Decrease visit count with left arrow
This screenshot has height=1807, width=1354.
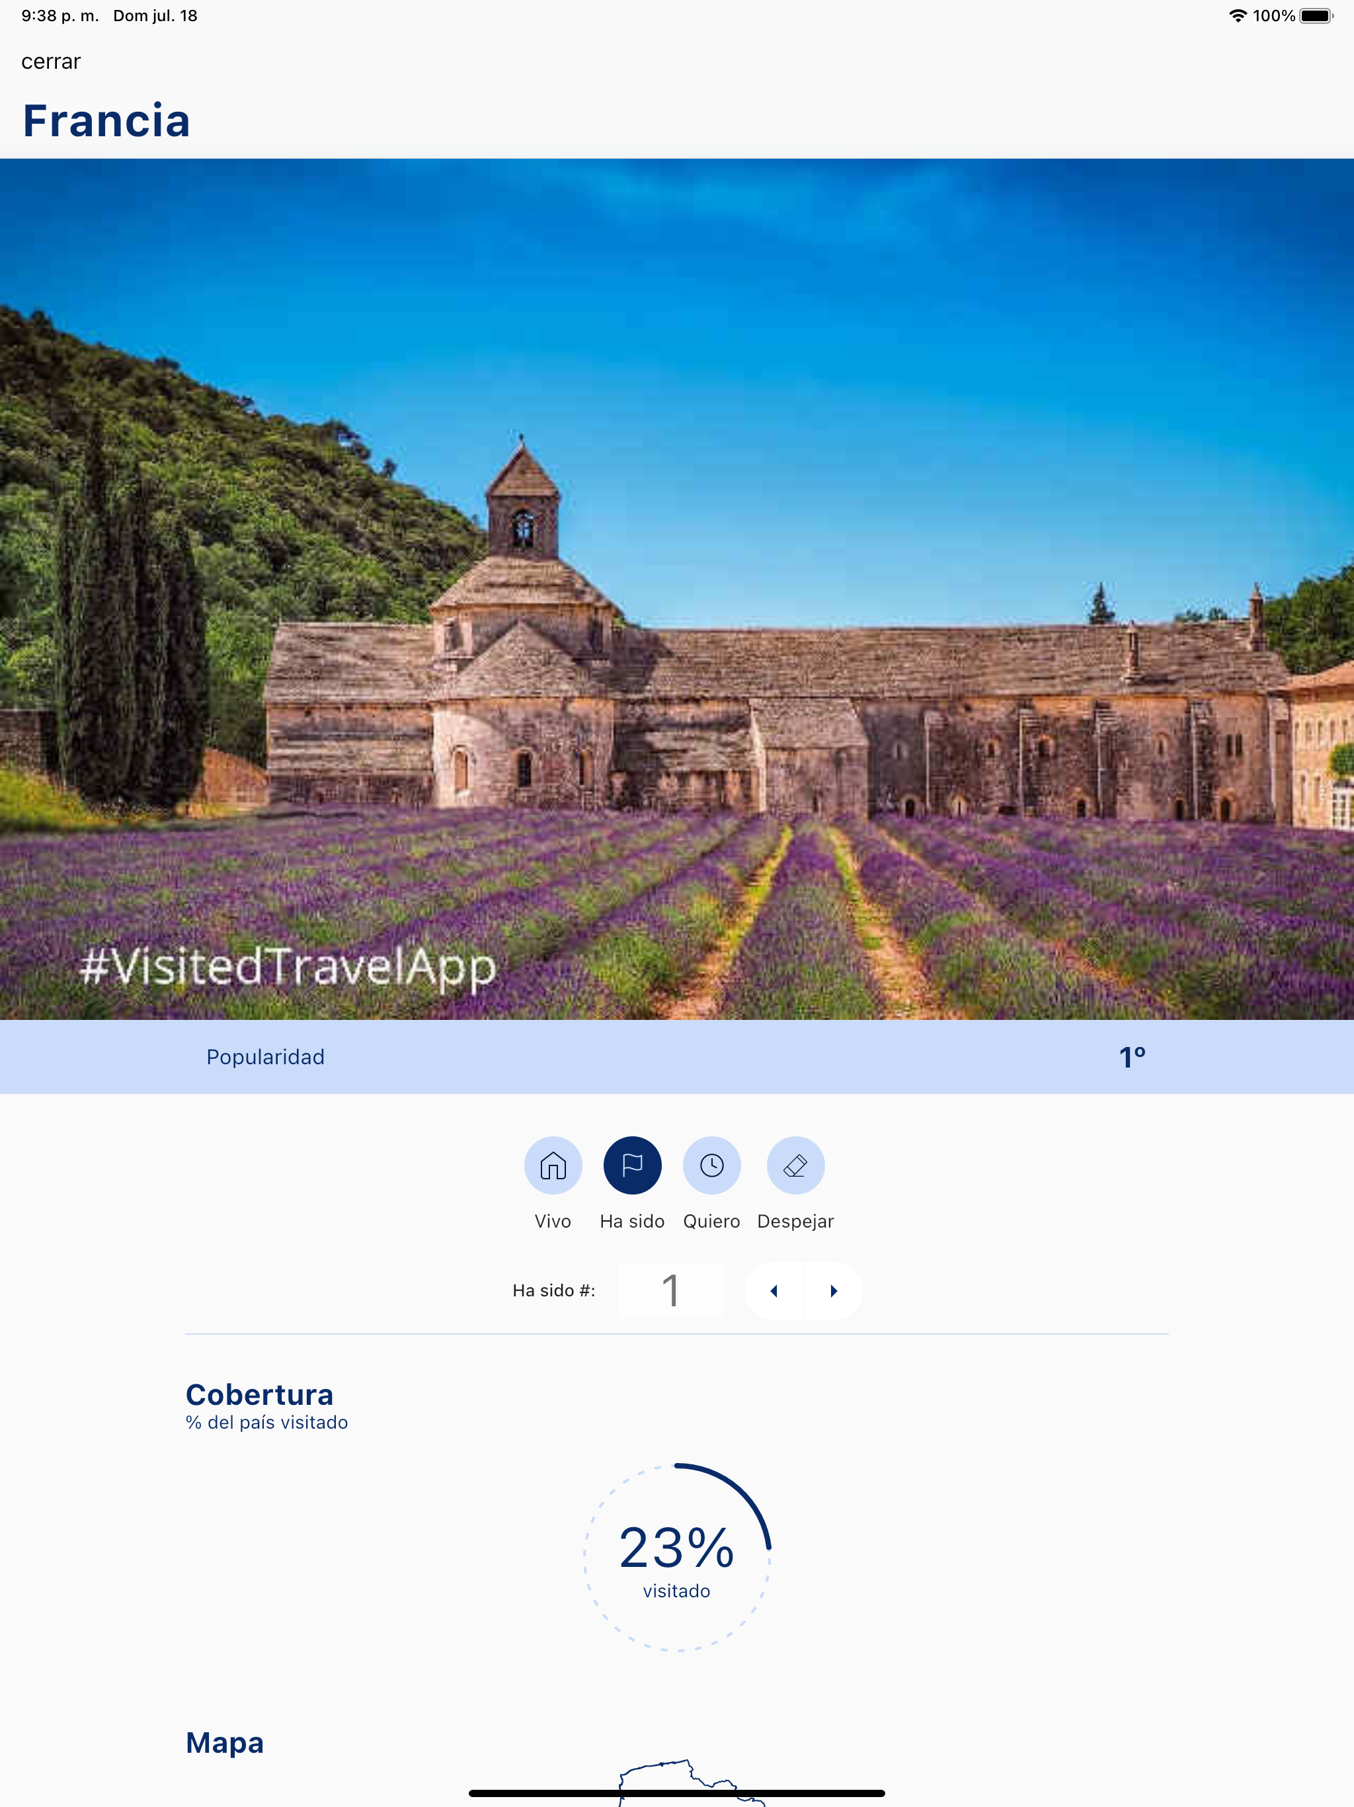tap(774, 1290)
